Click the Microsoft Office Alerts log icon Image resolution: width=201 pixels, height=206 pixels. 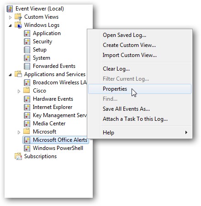point(27,140)
